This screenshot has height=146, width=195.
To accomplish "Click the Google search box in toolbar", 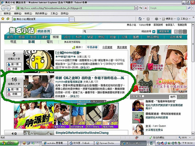I will click(x=168, y=8).
